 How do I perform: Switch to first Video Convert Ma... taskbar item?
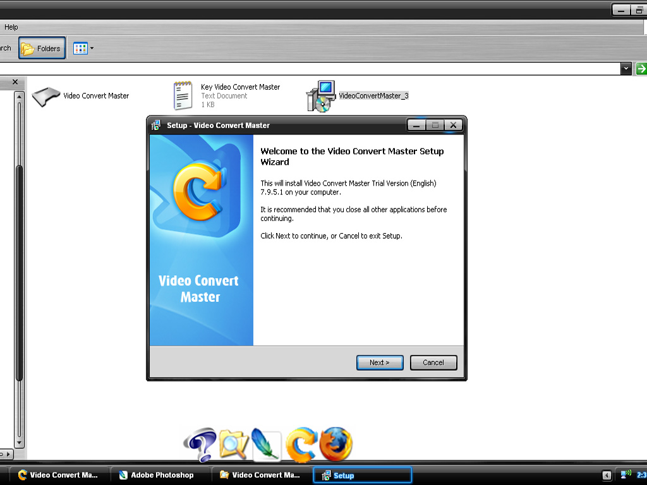pyautogui.click(x=59, y=475)
